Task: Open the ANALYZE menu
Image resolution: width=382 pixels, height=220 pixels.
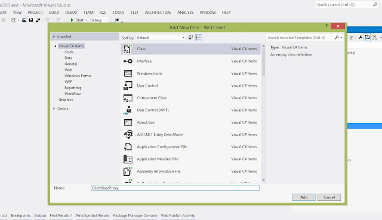Action: (186, 12)
